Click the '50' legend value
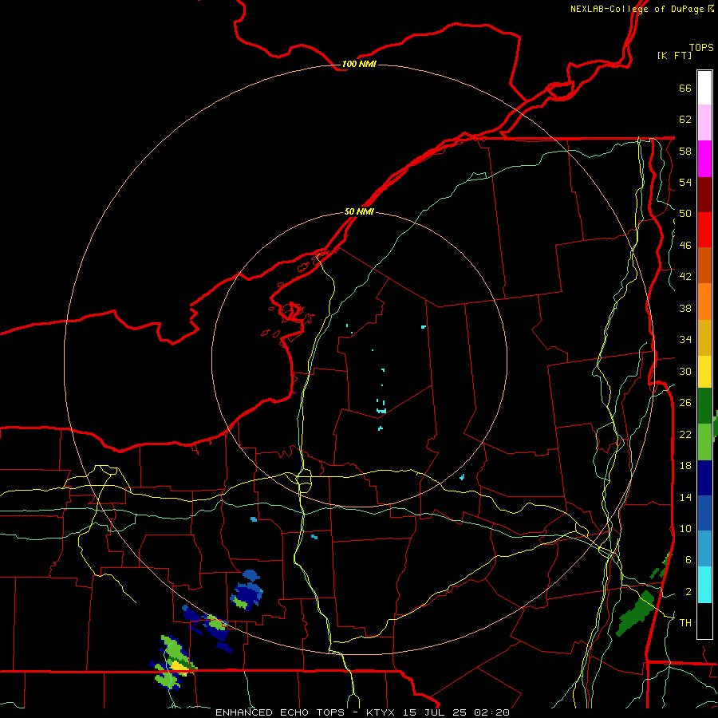The height and width of the screenshot is (718, 718). (x=685, y=214)
